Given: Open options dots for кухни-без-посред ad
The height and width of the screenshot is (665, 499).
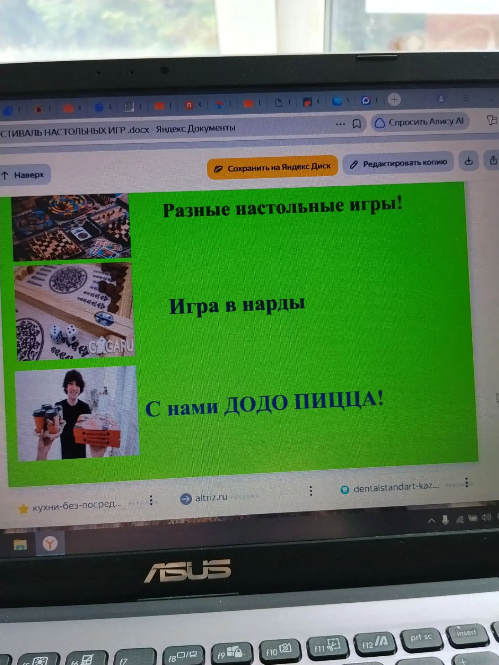Looking at the screenshot, I should (151, 500).
